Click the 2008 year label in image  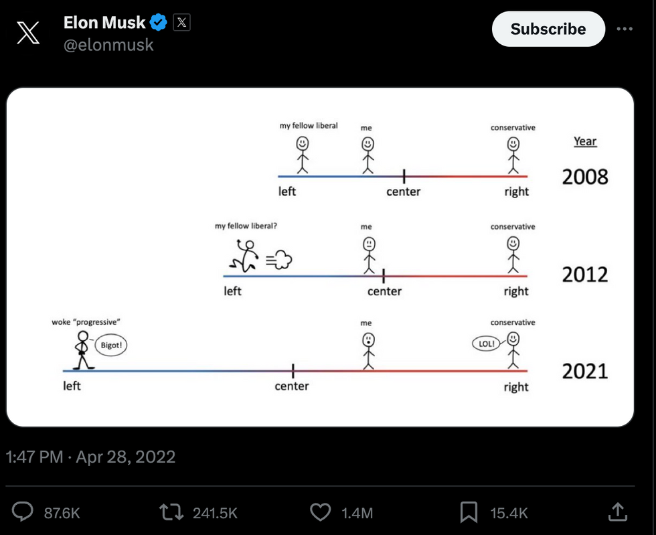click(585, 177)
